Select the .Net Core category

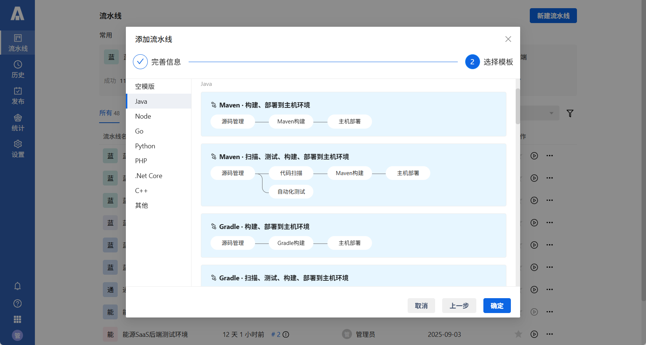click(149, 175)
